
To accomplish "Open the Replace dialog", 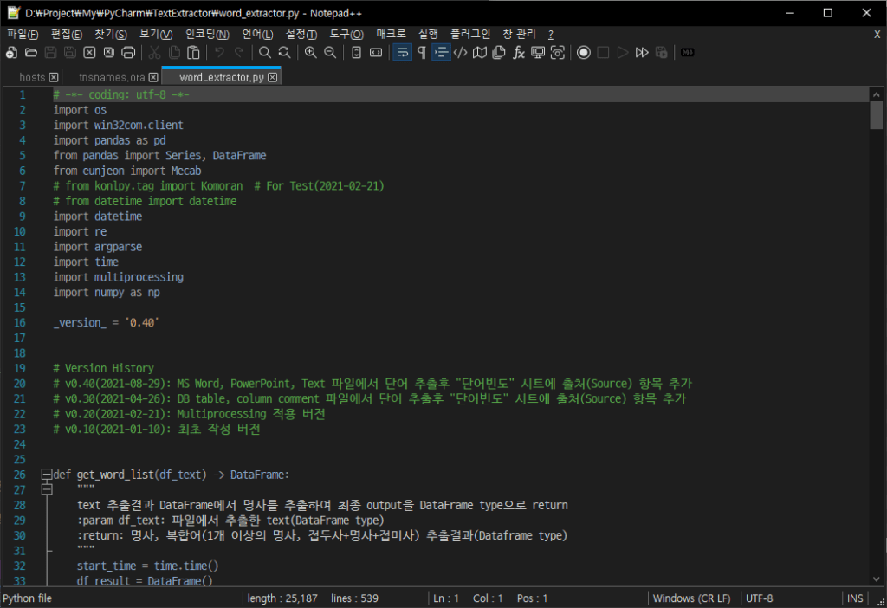I will click(x=283, y=52).
